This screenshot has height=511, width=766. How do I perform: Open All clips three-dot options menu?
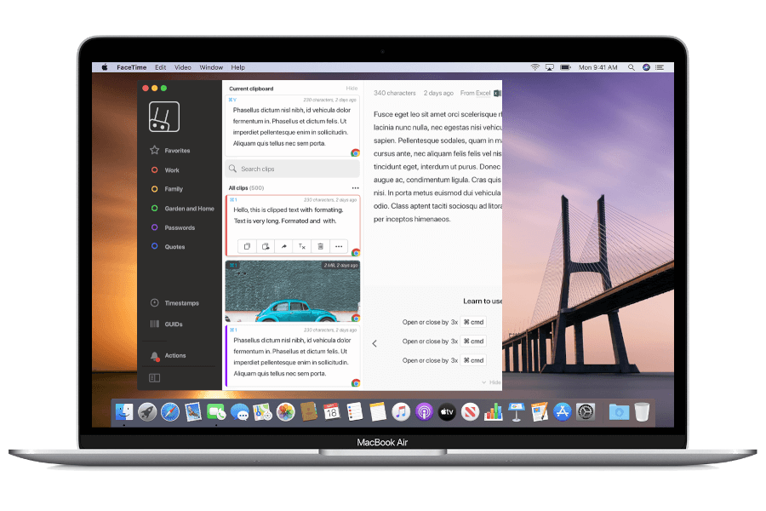coord(355,187)
